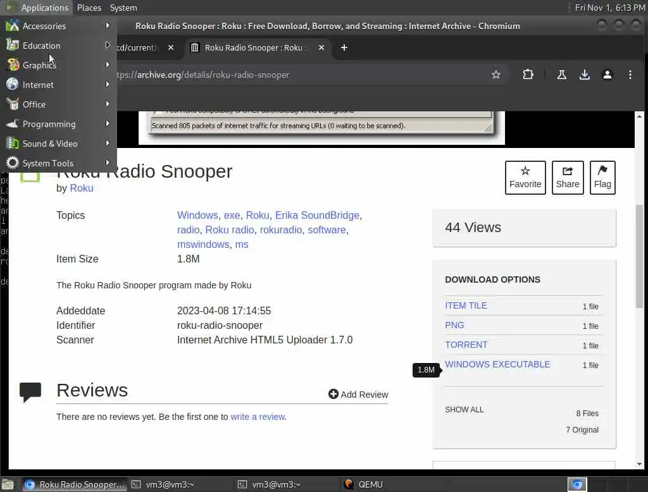Download the ITEM TILE file

[466, 305]
